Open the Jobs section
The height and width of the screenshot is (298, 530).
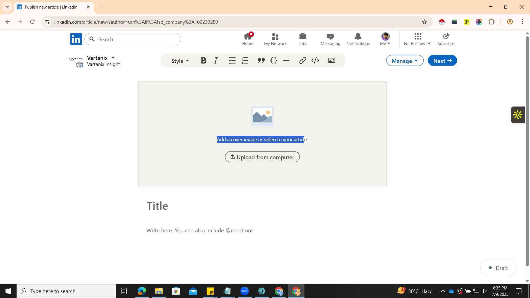pos(303,39)
